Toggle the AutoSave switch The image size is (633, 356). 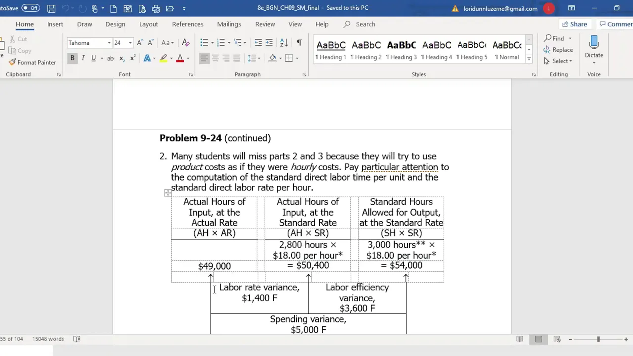[31, 8]
